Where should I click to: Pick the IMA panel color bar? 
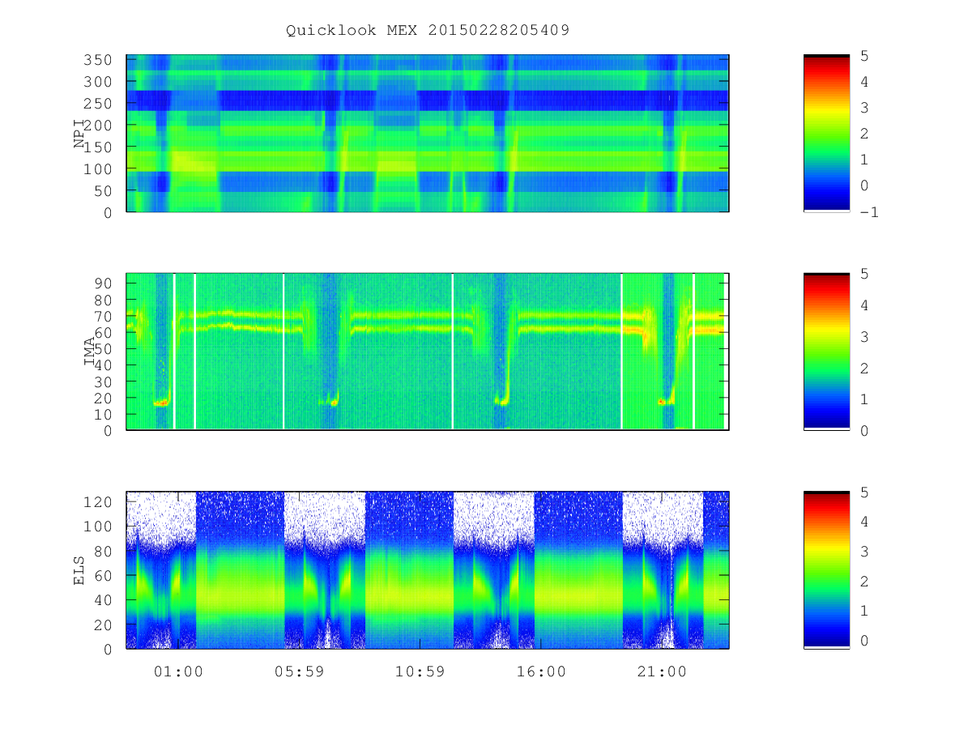pyautogui.click(x=826, y=352)
